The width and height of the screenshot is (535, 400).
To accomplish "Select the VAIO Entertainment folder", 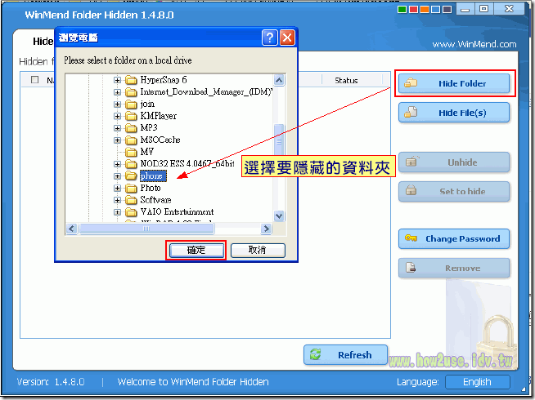I will point(177,211).
